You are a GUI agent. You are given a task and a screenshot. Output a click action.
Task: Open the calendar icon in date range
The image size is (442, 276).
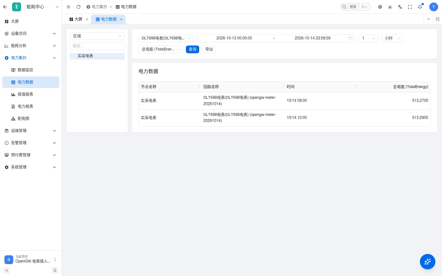[x=351, y=38]
